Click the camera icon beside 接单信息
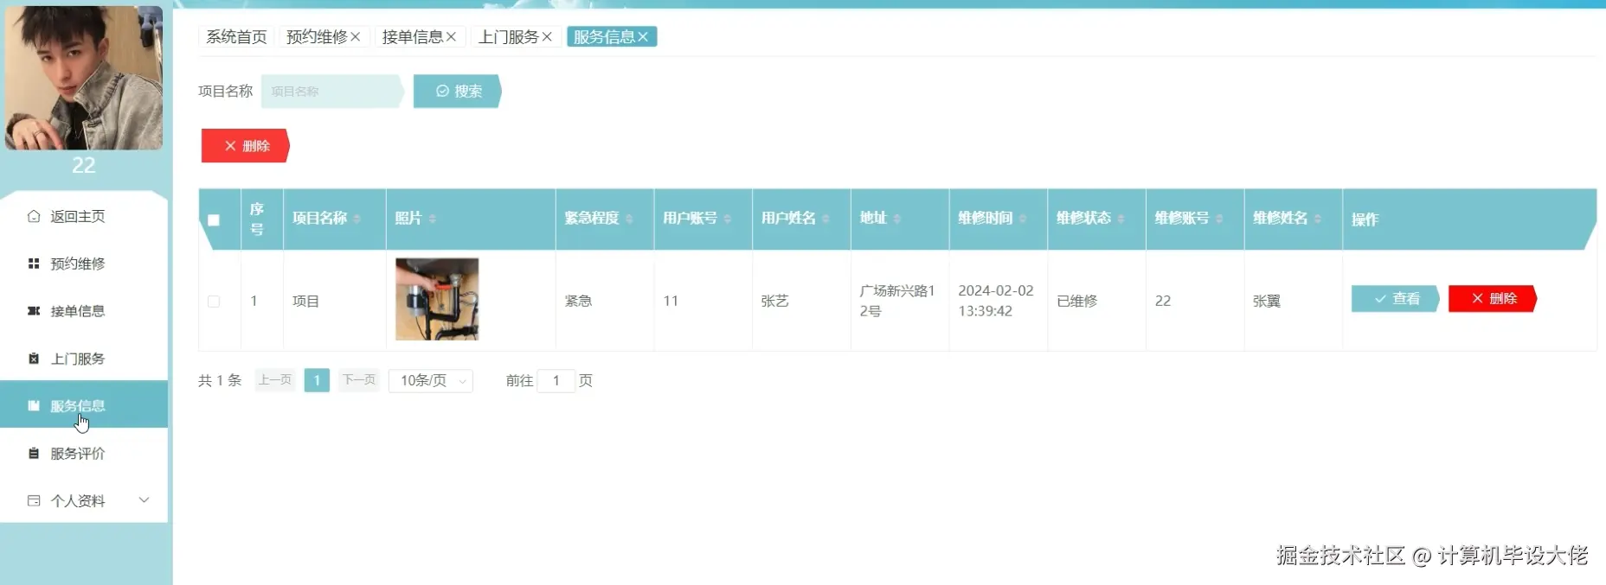1606x585 pixels. [34, 311]
